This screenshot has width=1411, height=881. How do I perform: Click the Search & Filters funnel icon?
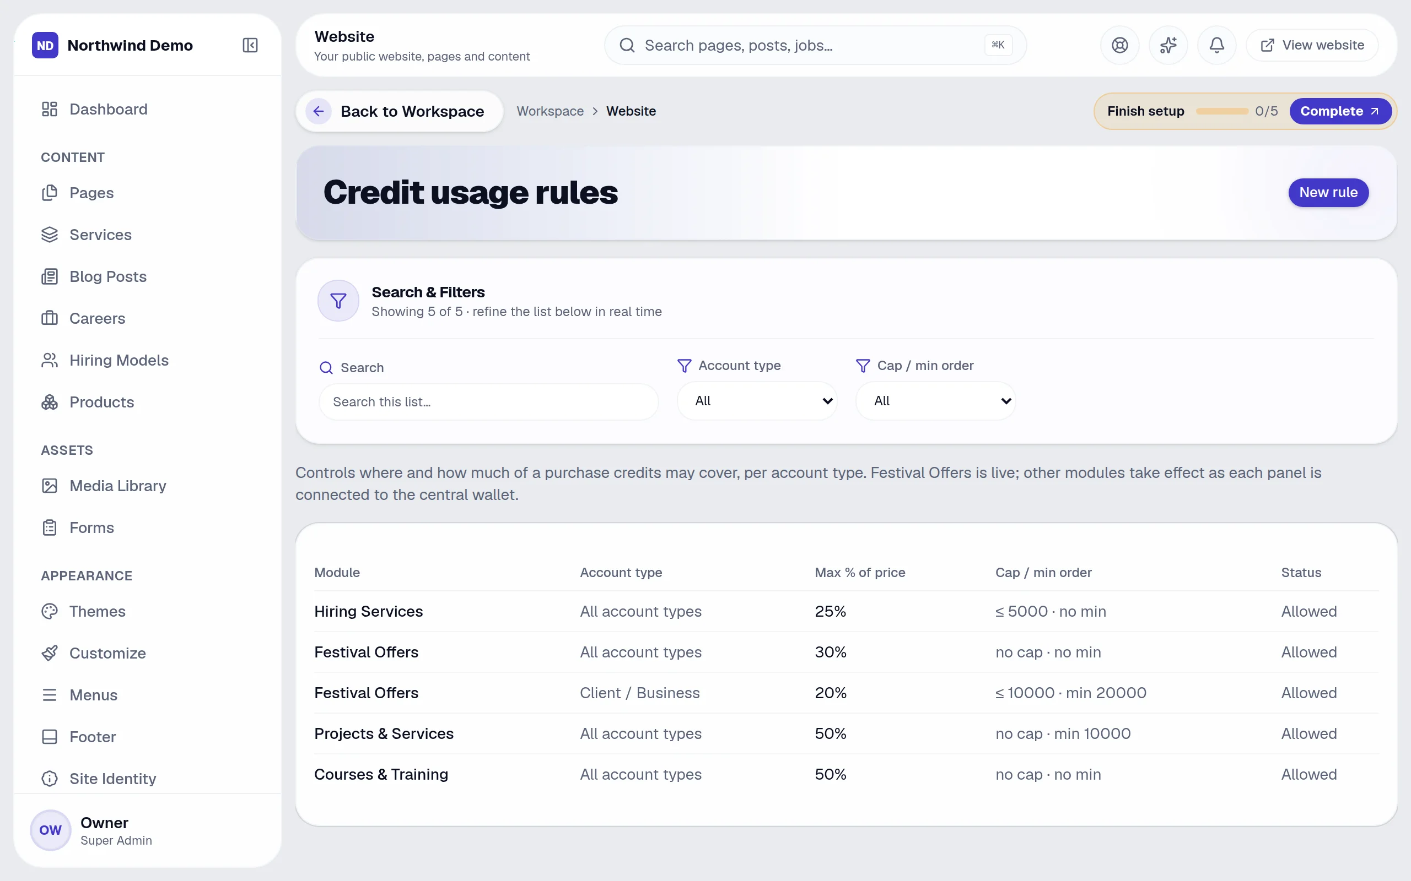(338, 301)
